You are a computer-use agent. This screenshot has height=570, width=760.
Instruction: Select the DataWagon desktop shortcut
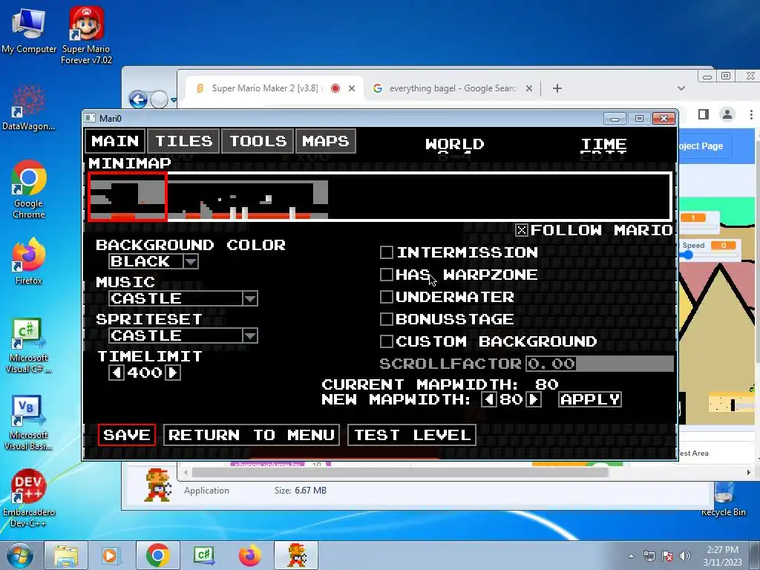(29, 108)
